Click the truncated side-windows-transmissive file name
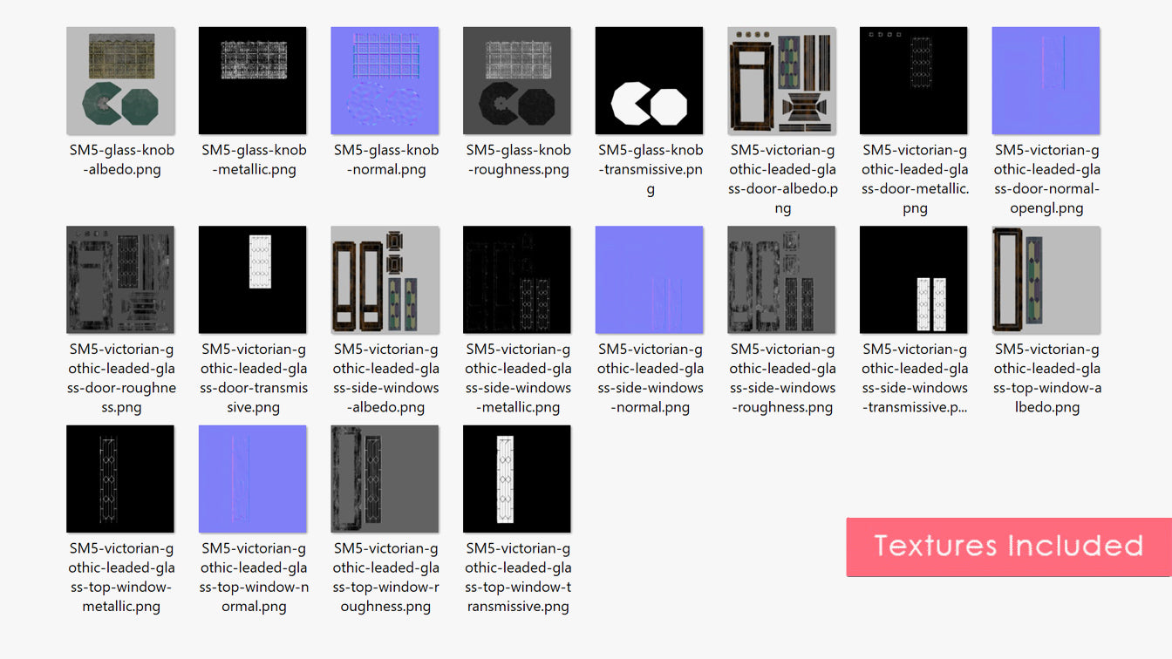This screenshot has height=659, width=1172. pos(915,378)
